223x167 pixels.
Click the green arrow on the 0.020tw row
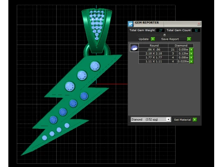[191, 62]
